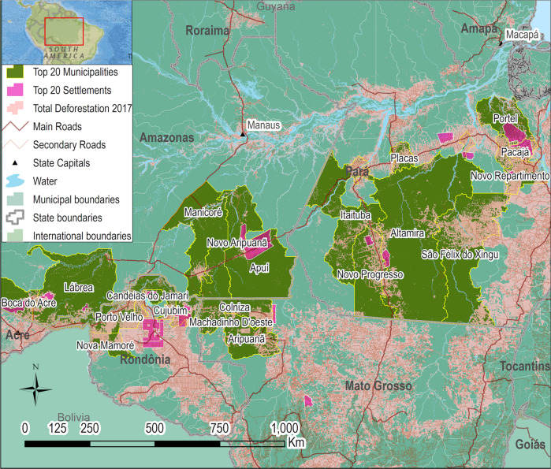The width and height of the screenshot is (551, 469).
Task: Click the Municipal boundaries legend symbol
Action: point(17,199)
